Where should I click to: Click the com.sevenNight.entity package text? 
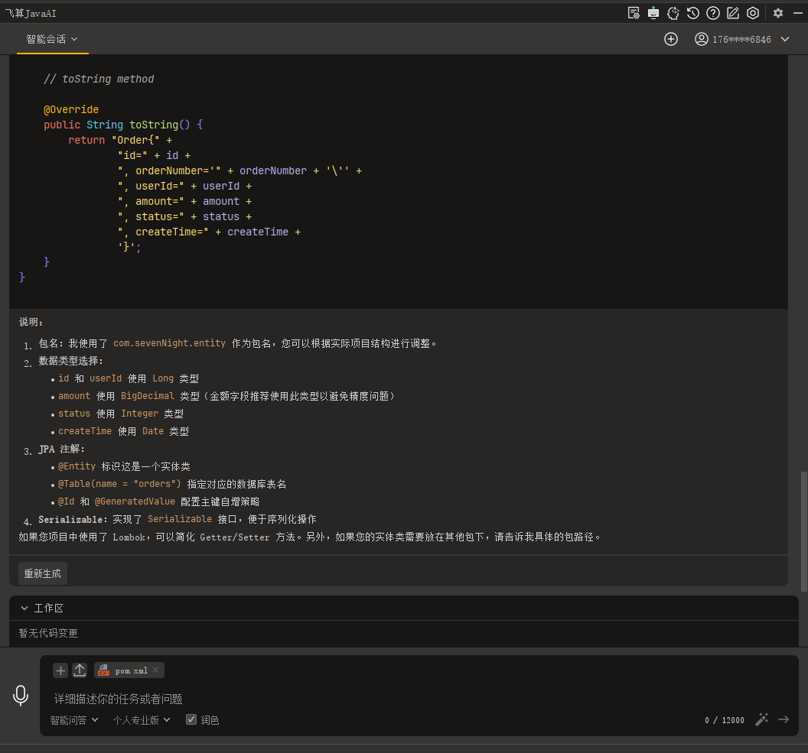click(x=170, y=343)
